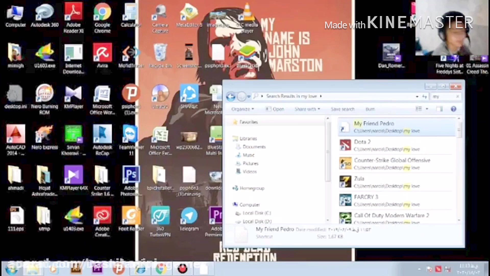Open the Telegram desktop icon
This screenshot has height=276, width=490.
(x=189, y=216)
